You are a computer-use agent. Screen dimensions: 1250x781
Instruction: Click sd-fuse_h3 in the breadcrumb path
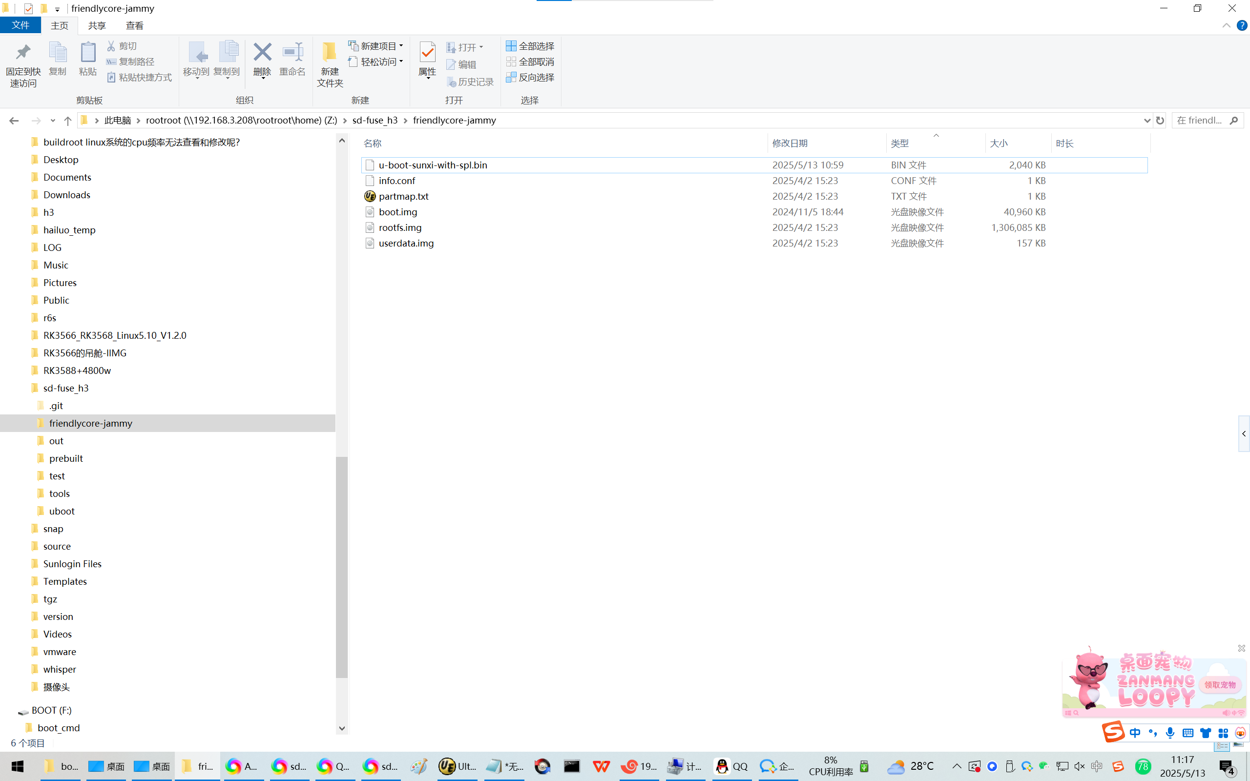(x=375, y=121)
